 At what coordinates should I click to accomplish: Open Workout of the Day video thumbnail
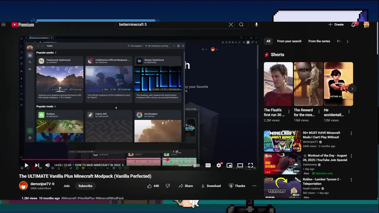tap(282, 164)
